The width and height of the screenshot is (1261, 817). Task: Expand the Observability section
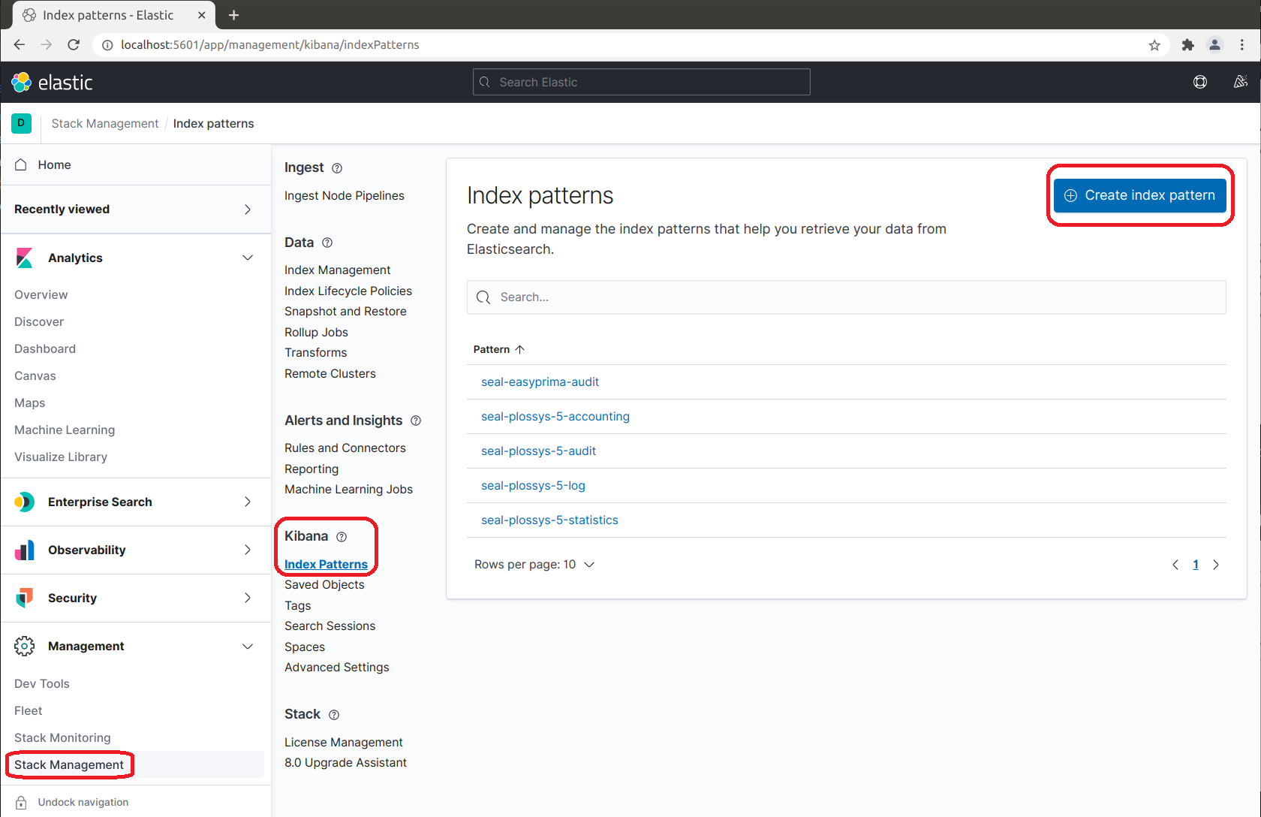[248, 550]
